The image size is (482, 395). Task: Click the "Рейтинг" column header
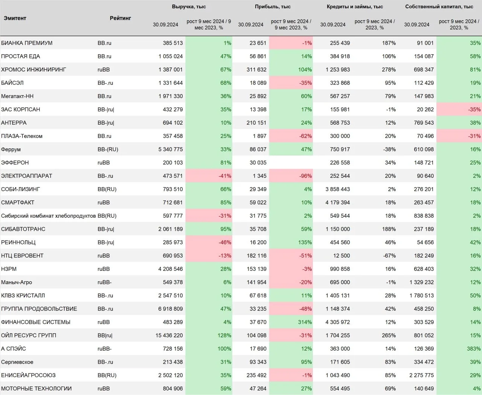120,18
